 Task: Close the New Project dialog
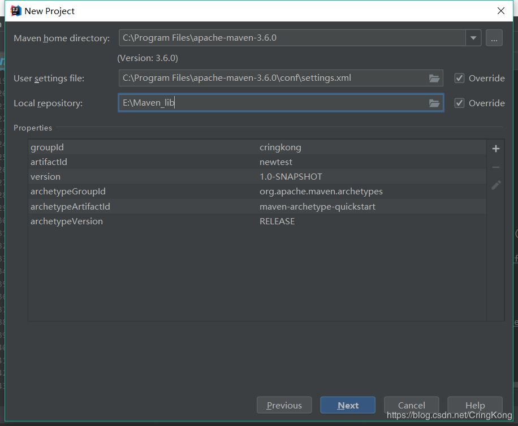coord(500,11)
